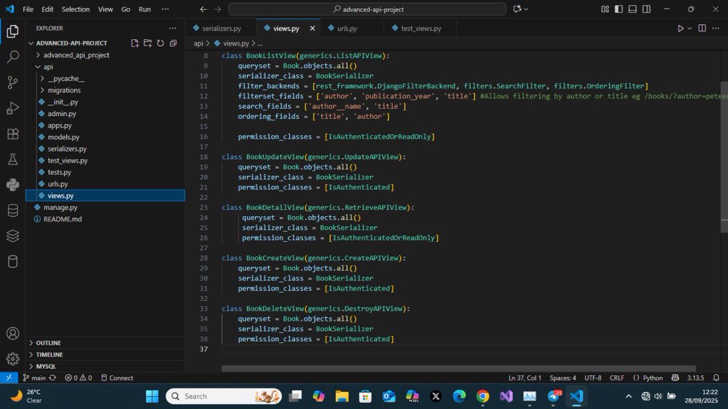
Task: Click the Connect database button in status bar
Action: [x=116, y=377]
